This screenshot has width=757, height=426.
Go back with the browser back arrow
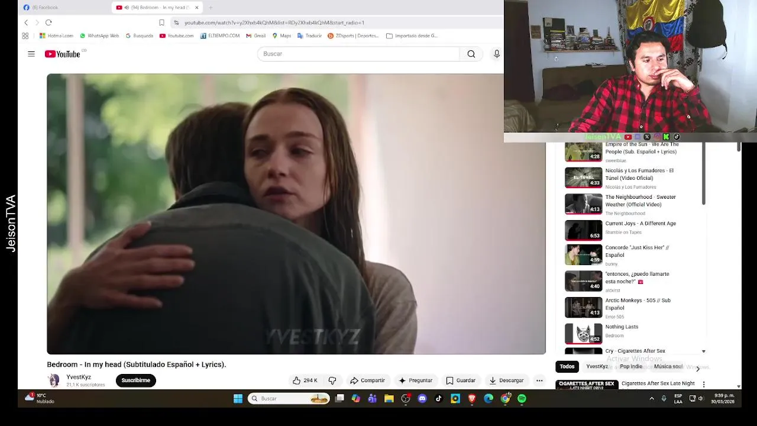[26, 22]
